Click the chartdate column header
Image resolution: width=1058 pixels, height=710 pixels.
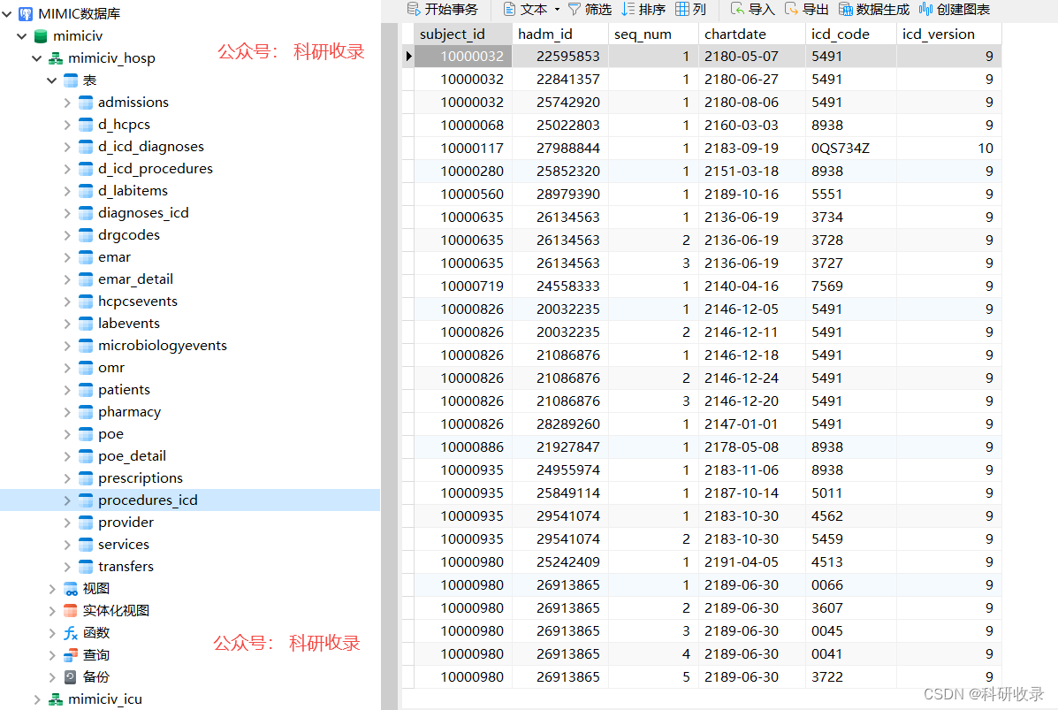(751, 34)
